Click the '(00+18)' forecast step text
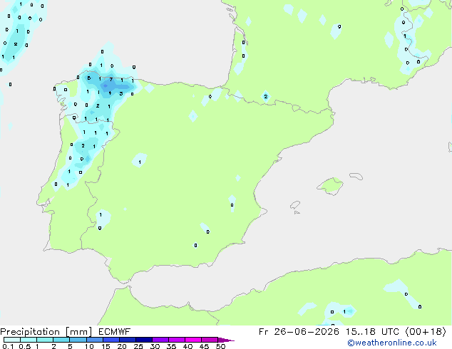This screenshot has width=452, height=349. pyautogui.click(x=426, y=332)
